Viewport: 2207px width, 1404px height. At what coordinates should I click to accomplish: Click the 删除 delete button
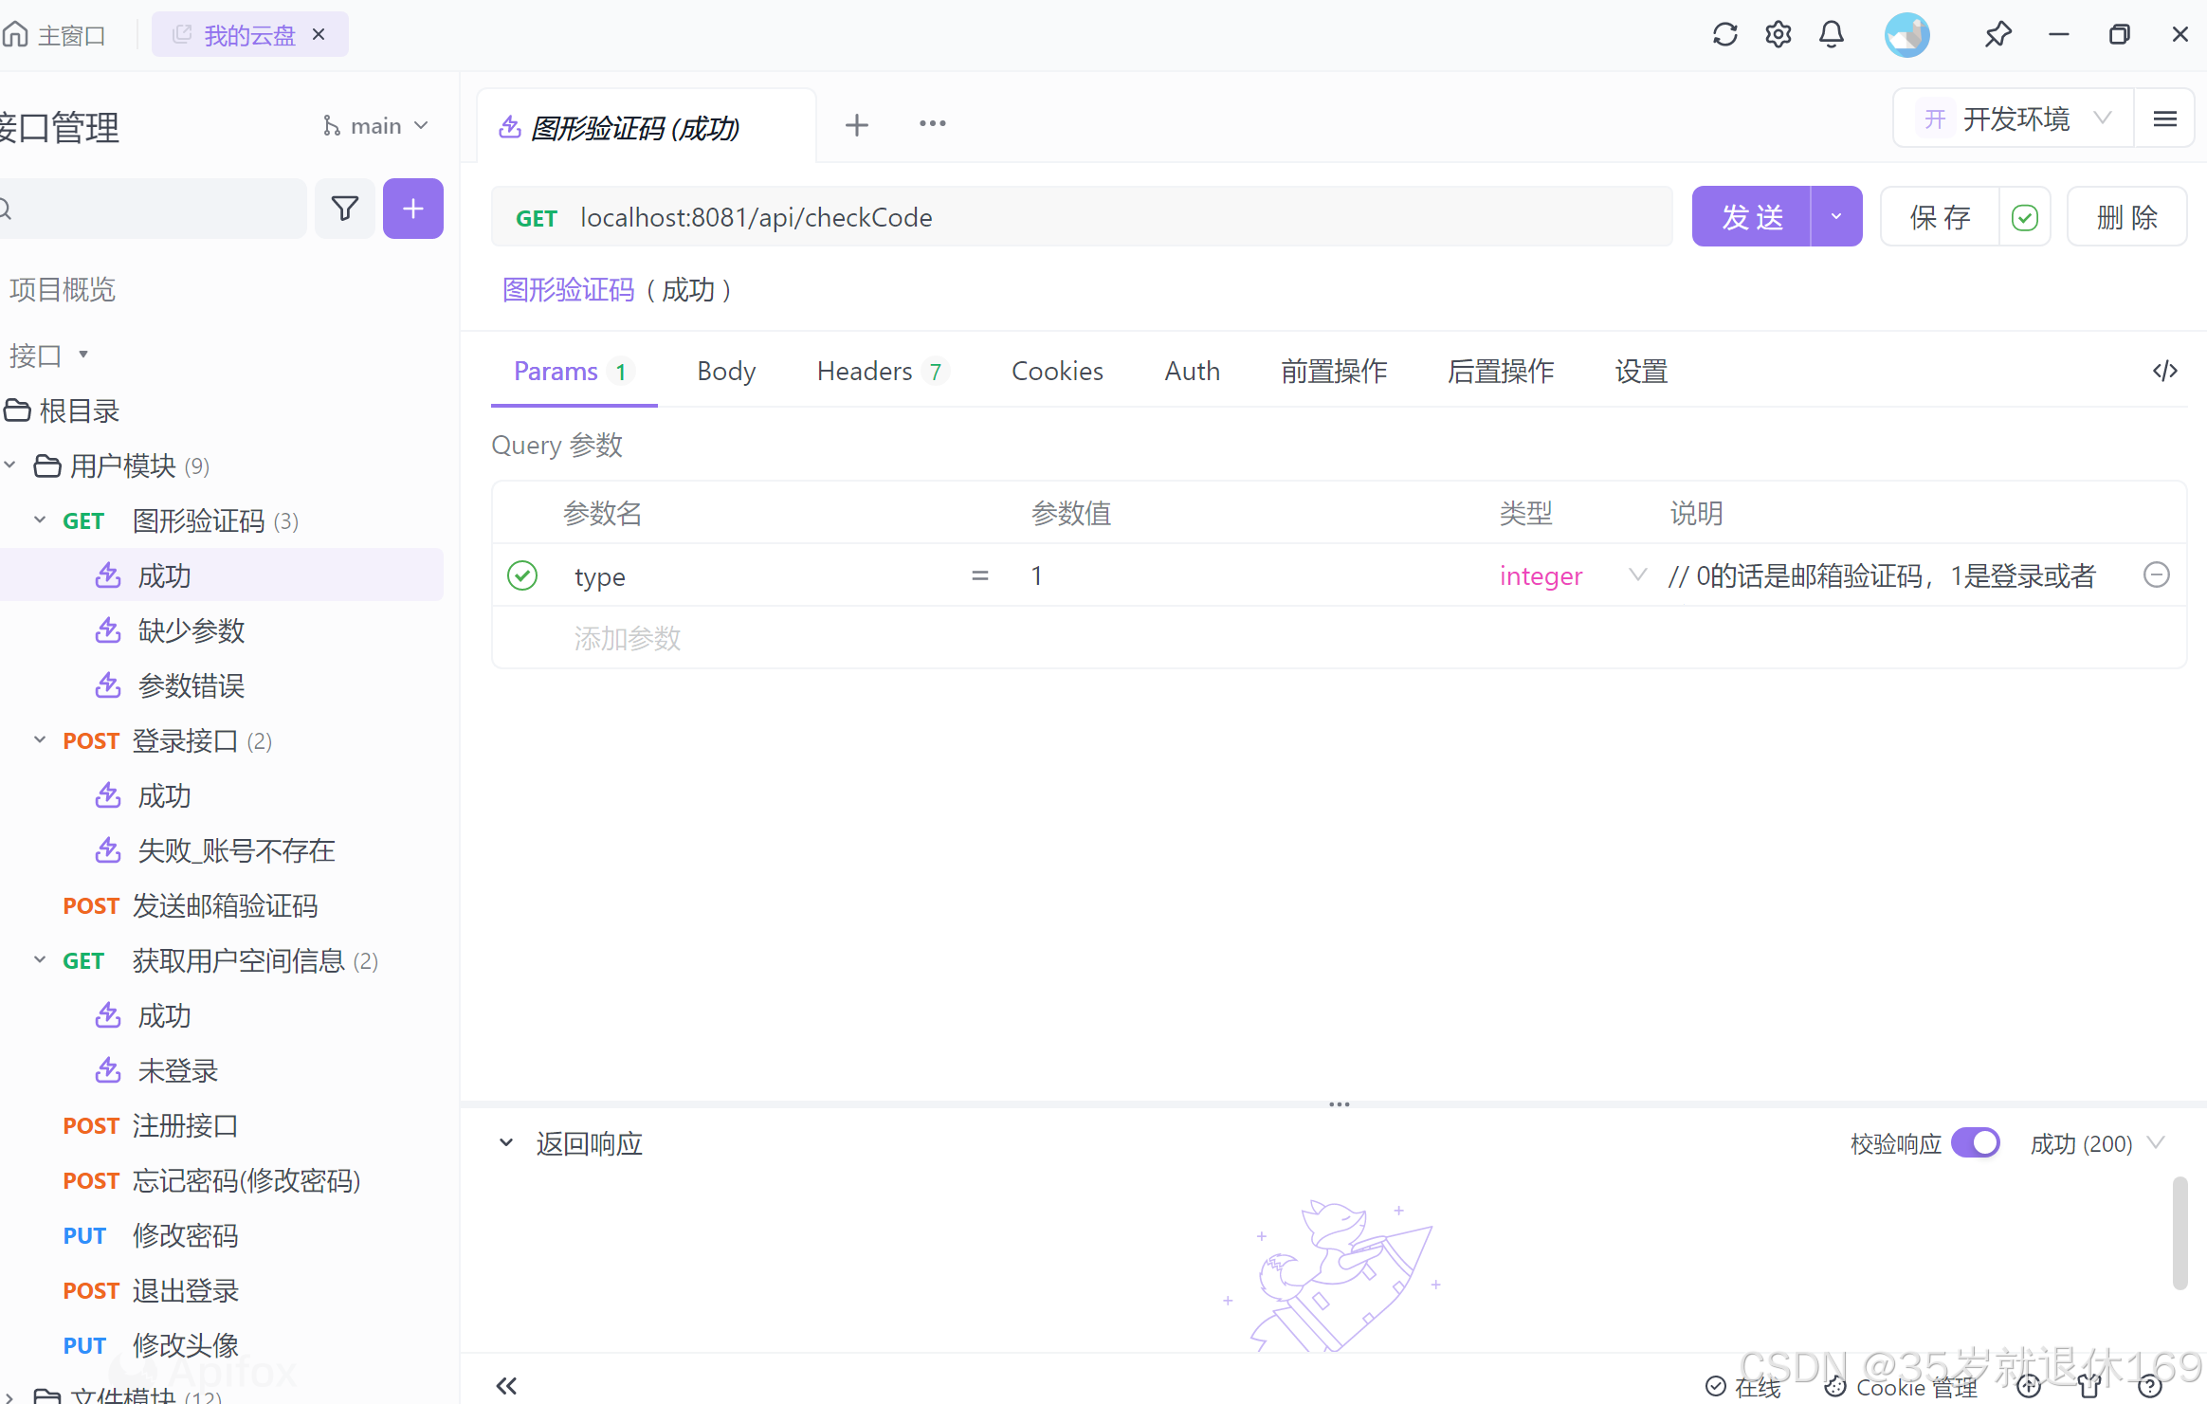point(2126,217)
